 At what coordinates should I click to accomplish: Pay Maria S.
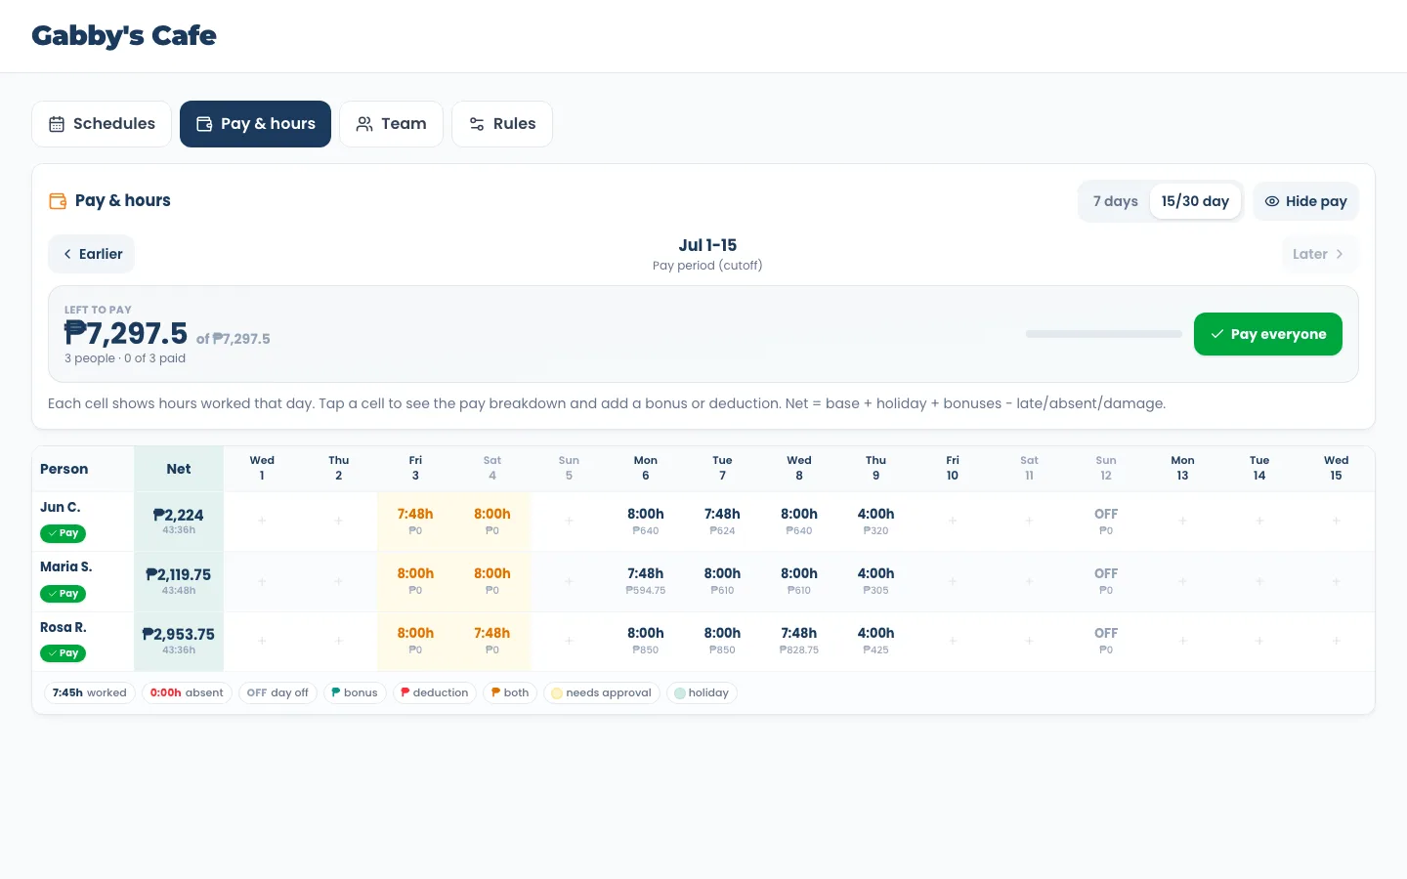coord(63,594)
